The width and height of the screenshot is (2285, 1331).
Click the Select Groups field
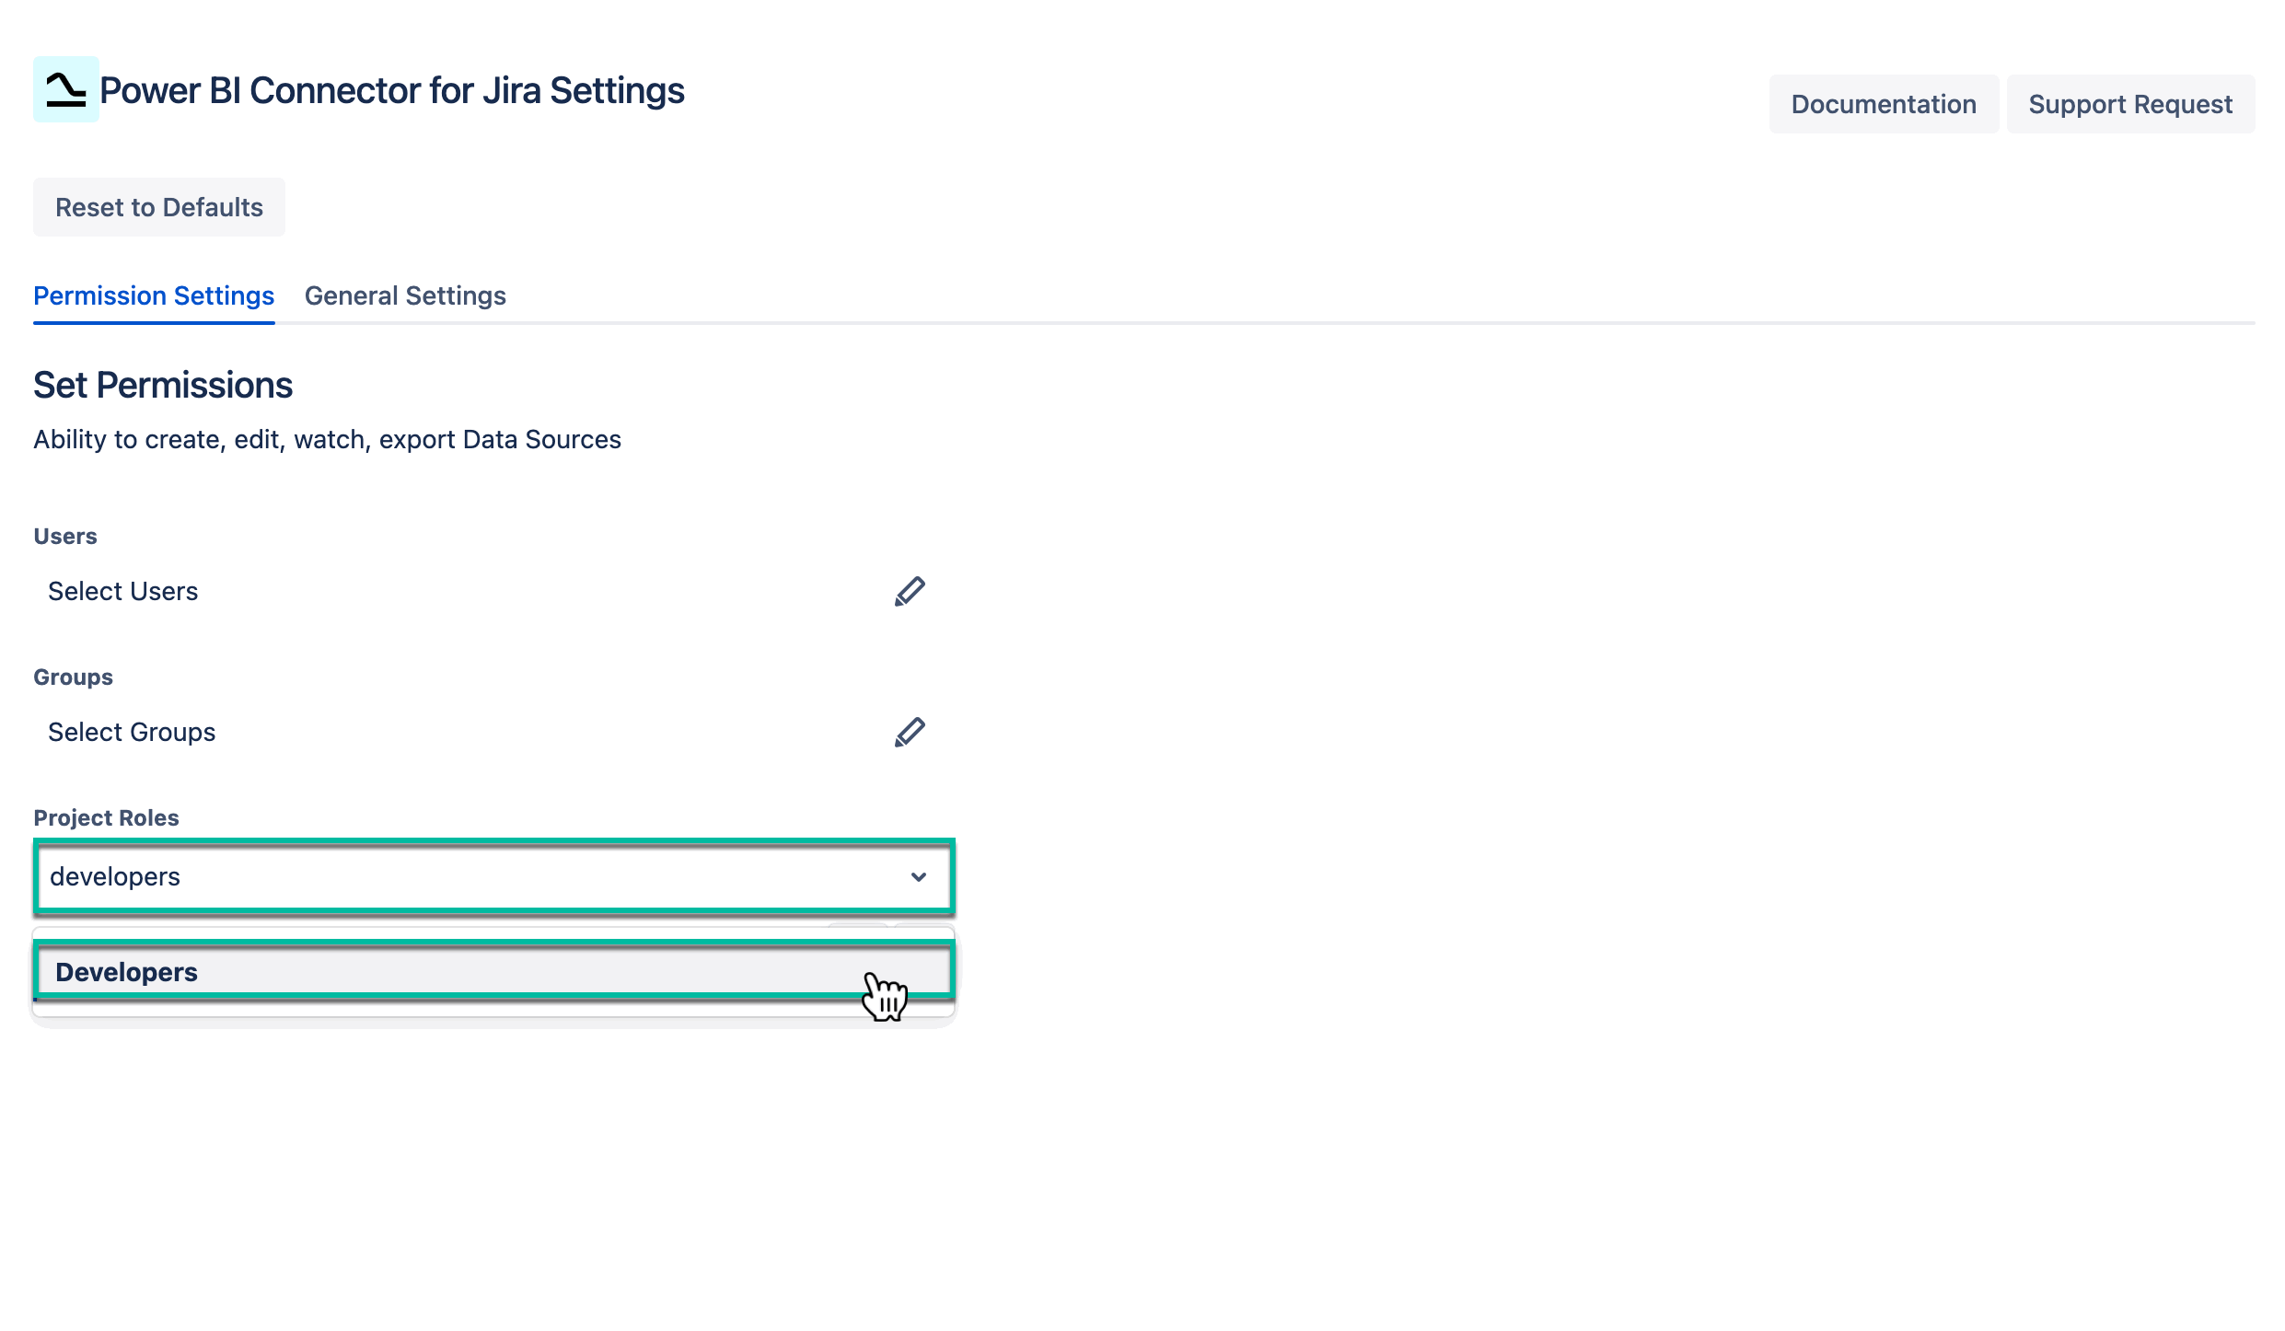(x=132, y=732)
